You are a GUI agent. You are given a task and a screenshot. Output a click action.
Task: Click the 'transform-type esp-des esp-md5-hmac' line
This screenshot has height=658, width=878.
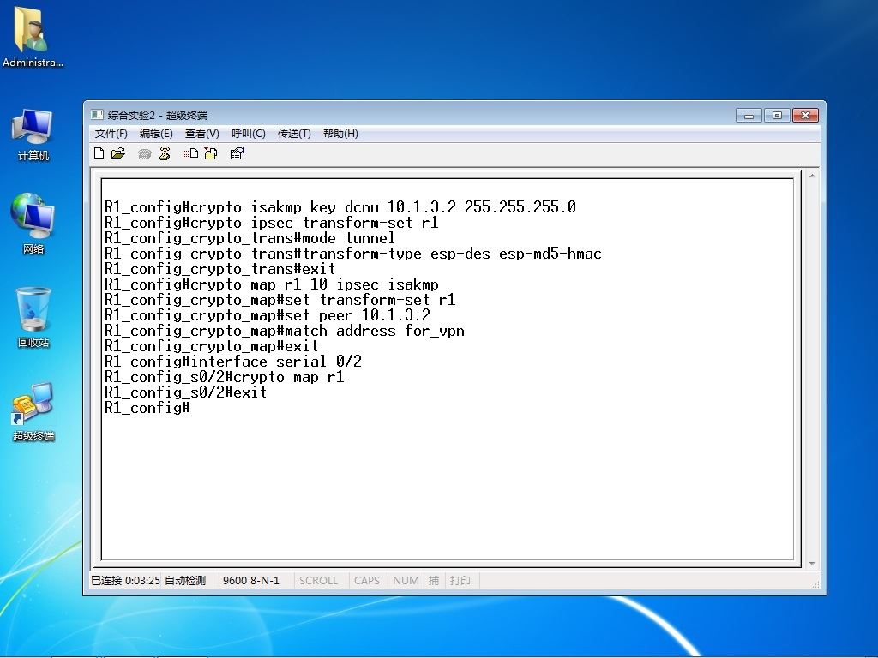[353, 254]
